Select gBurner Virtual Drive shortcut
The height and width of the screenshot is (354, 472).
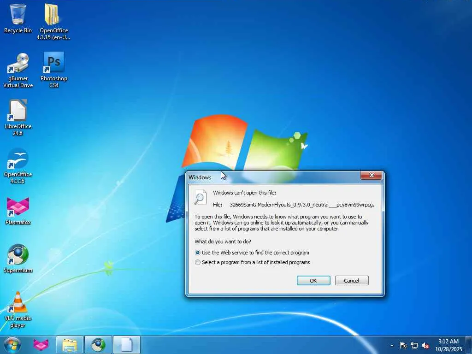18,71
